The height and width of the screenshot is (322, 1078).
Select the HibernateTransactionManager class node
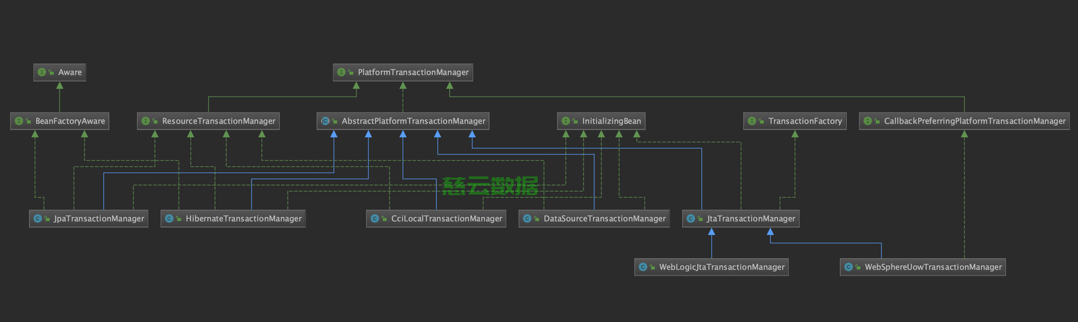coord(233,219)
